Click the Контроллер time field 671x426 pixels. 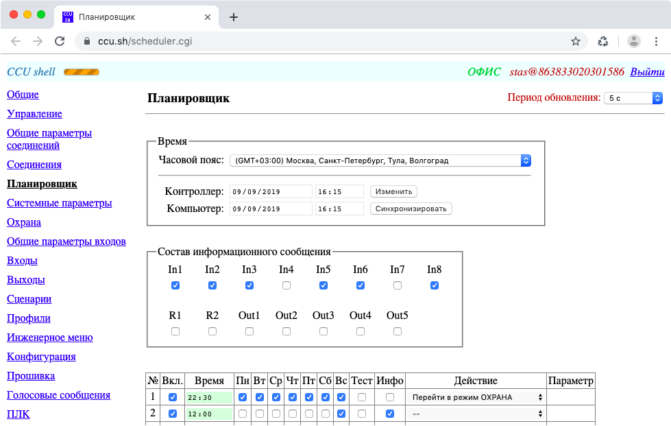(339, 191)
